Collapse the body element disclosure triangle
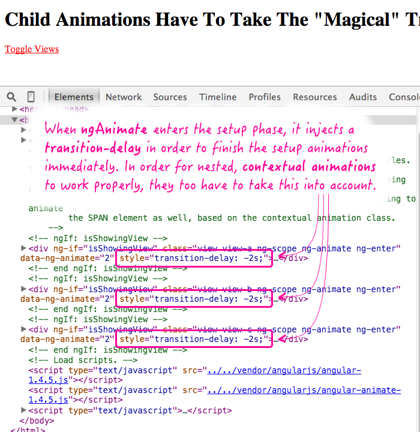The height and width of the screenshot is (432, 420). point(14,119)
